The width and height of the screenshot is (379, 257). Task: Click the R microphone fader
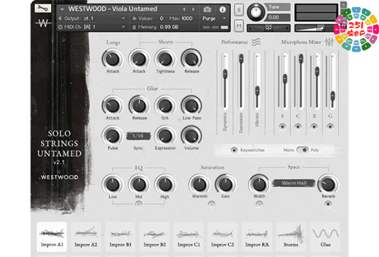pyautogui.click(x=317, y=72)
